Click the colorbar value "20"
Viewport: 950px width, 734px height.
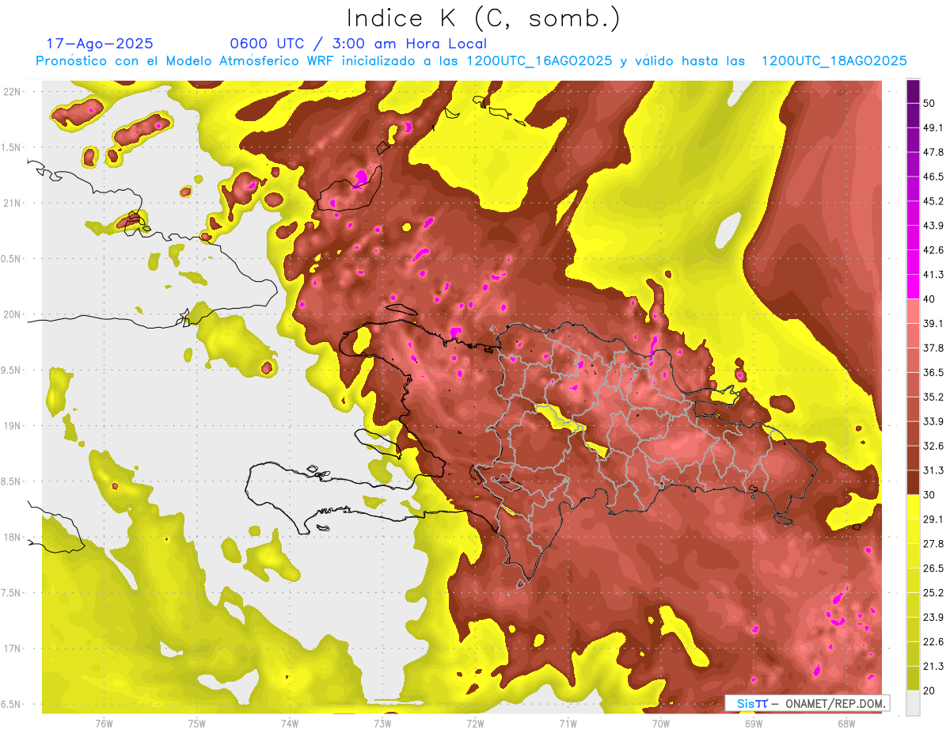[x=930, y=690]
